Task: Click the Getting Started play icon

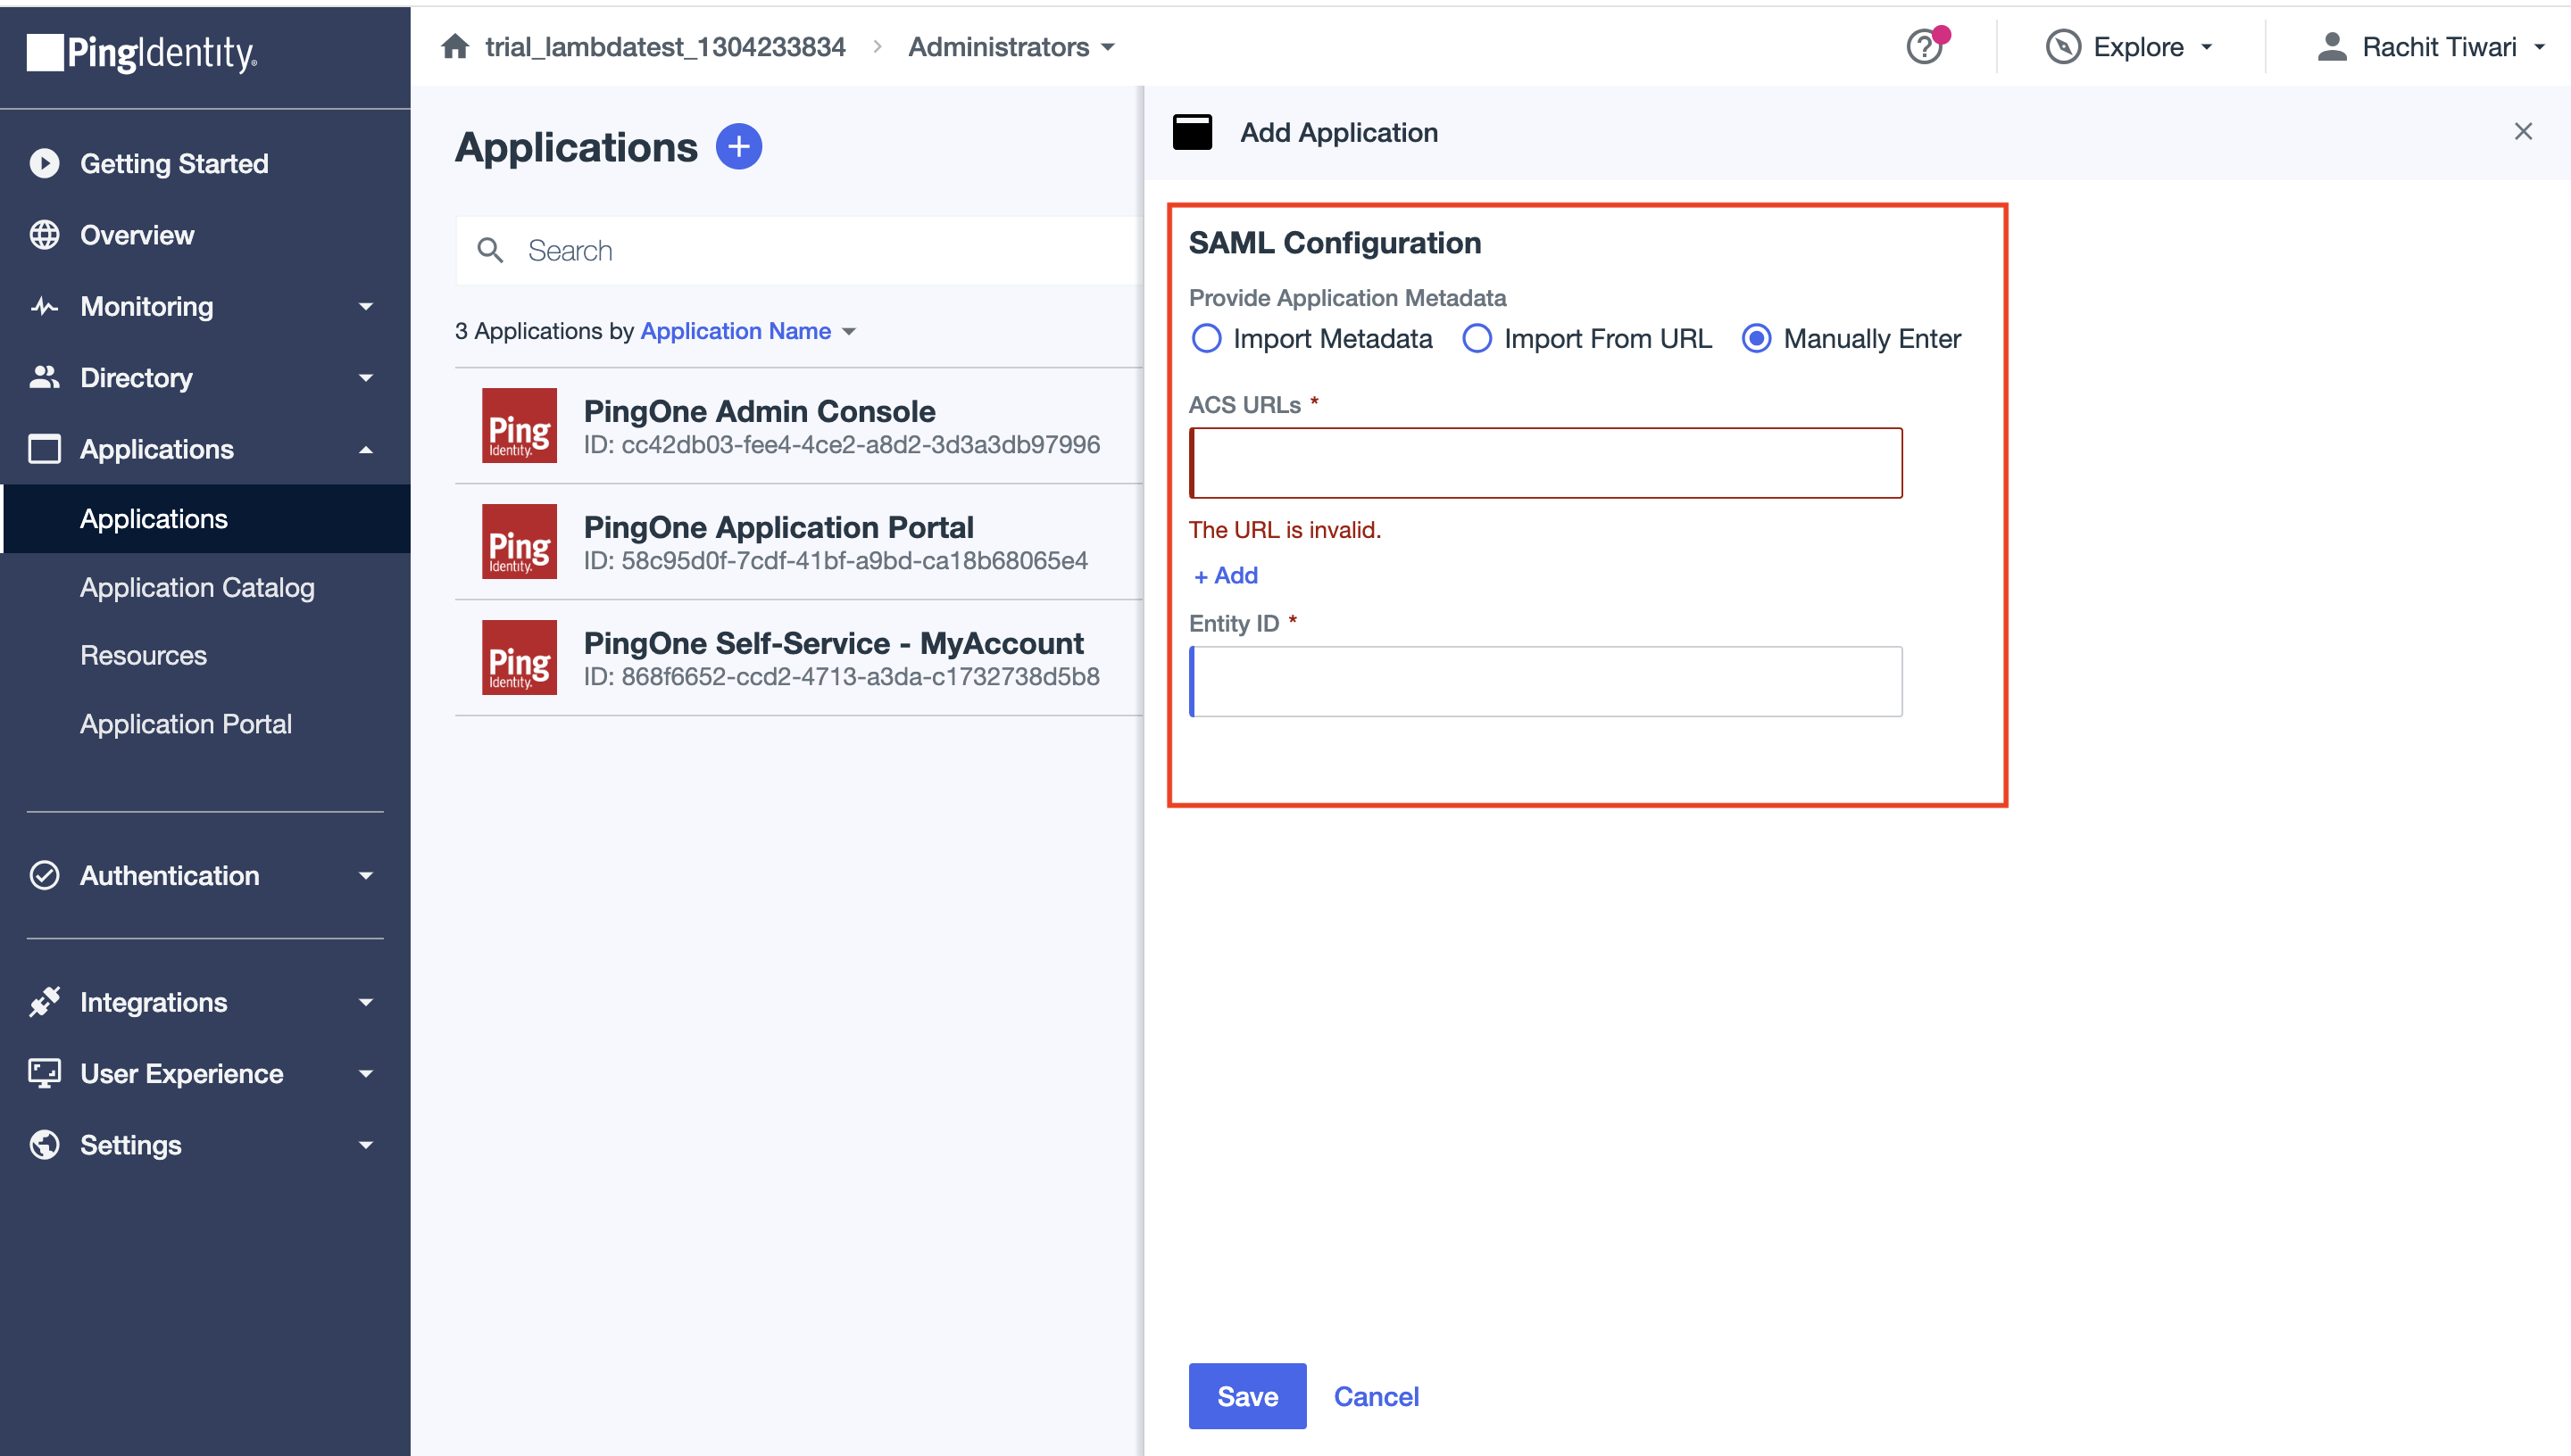Action: [x=44, y=163]
